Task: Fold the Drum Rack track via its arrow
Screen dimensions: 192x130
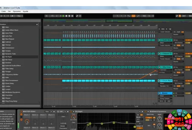Action: pyautogui.click(x=159, y=81)
